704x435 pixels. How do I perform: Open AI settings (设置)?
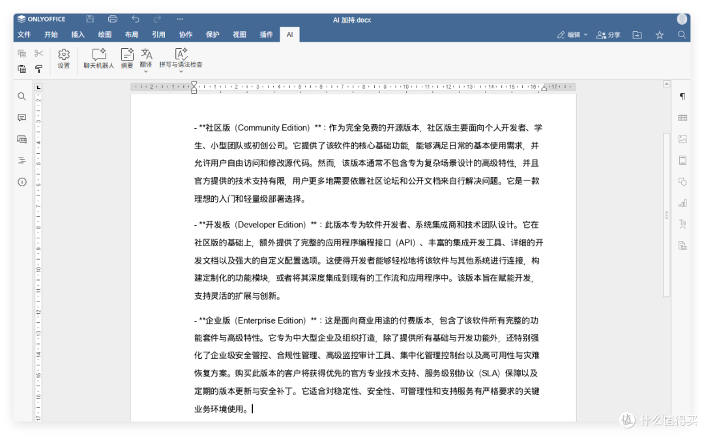point(64,59)
